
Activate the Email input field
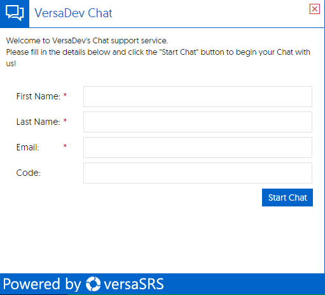pyautogui.click(x=198, y=147)
